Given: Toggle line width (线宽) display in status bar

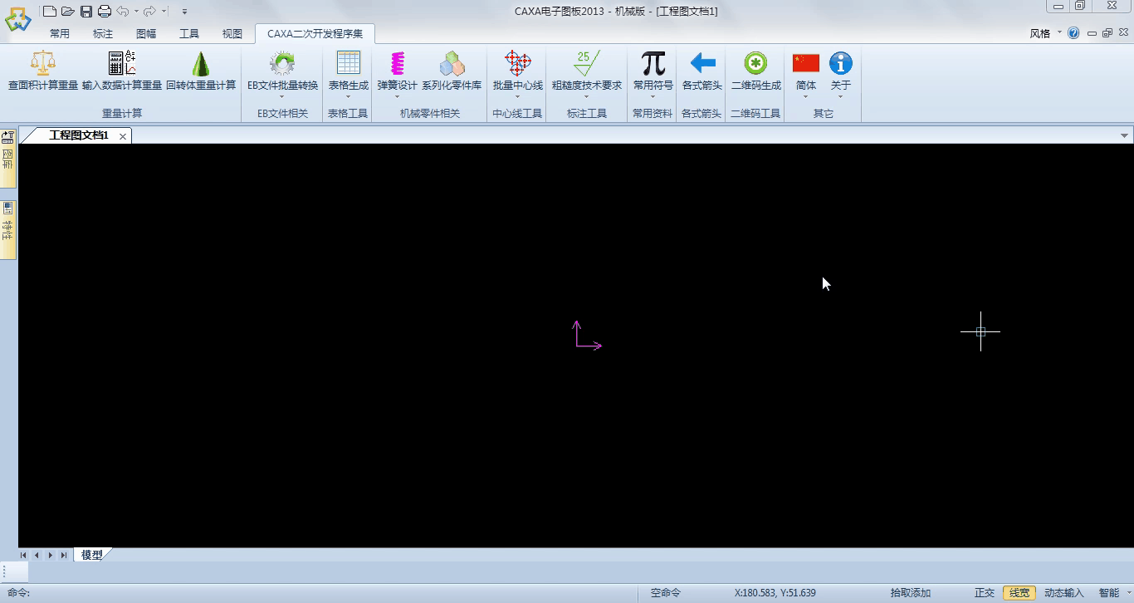Looking at the screenshot, I should click(1019, 593).
